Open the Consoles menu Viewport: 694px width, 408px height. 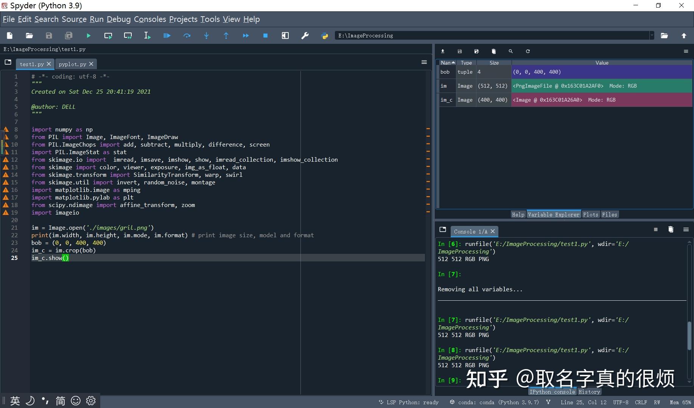pos(150,19)
